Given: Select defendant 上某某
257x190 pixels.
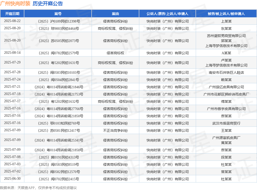Looking at the screenshot, I should (226, 21).
